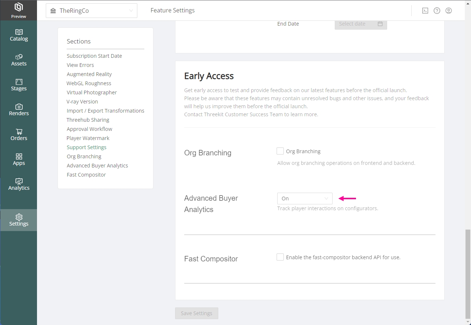Expand the TheRingCo organization selector

click(91, 11)
